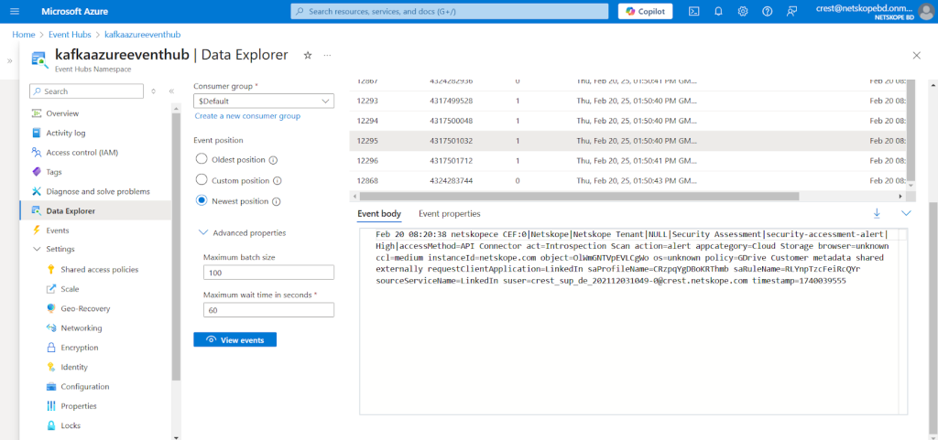Select Data Explorer in sidebar
The image size is (938, 440).
point(95,210)
